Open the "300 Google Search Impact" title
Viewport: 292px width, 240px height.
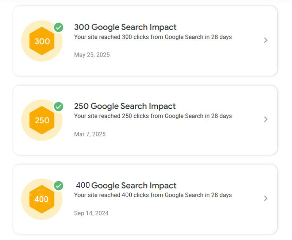coord(125,27)
